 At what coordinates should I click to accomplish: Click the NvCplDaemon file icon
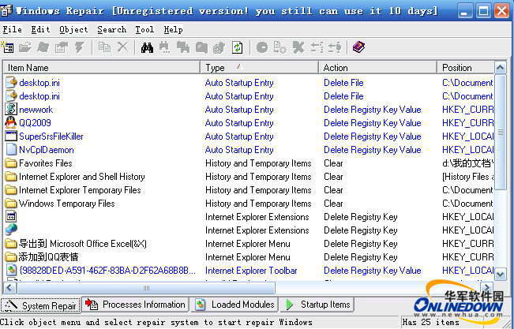coord(11,149)
